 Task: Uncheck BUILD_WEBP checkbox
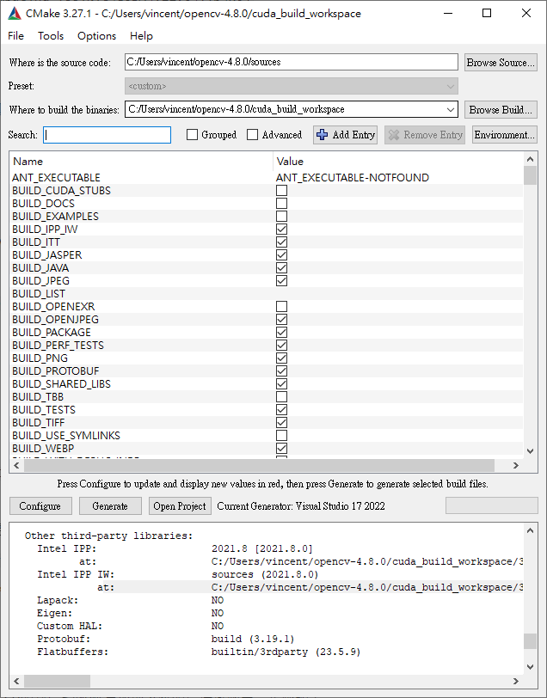281,449
